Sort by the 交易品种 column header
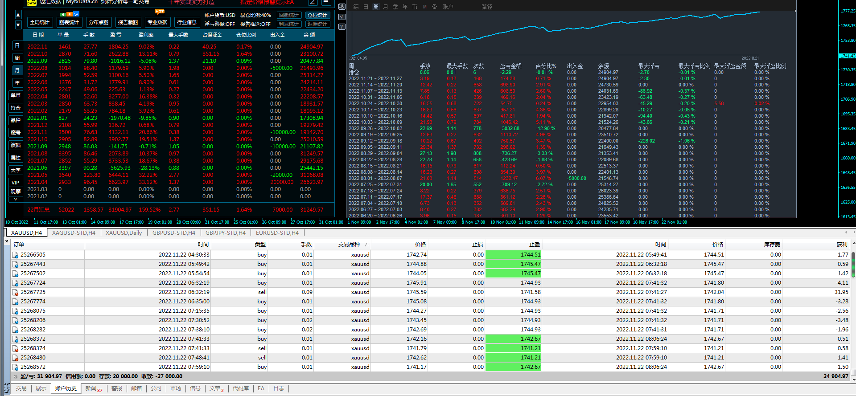The width and height of the screenshot is (856, 396). pos(349,245)
